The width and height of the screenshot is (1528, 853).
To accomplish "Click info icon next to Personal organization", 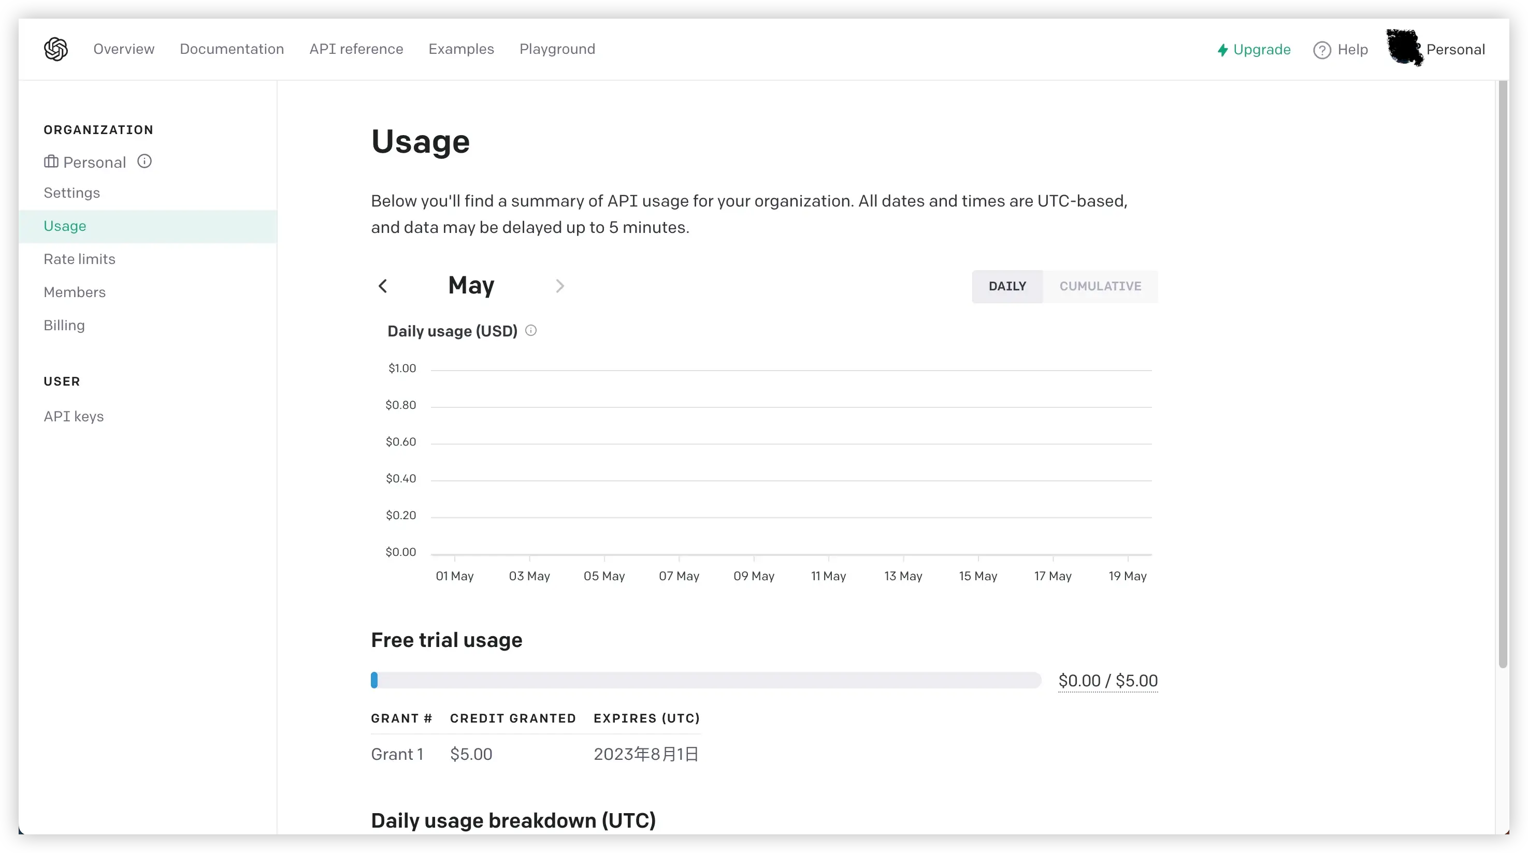I will click(145, 161).
